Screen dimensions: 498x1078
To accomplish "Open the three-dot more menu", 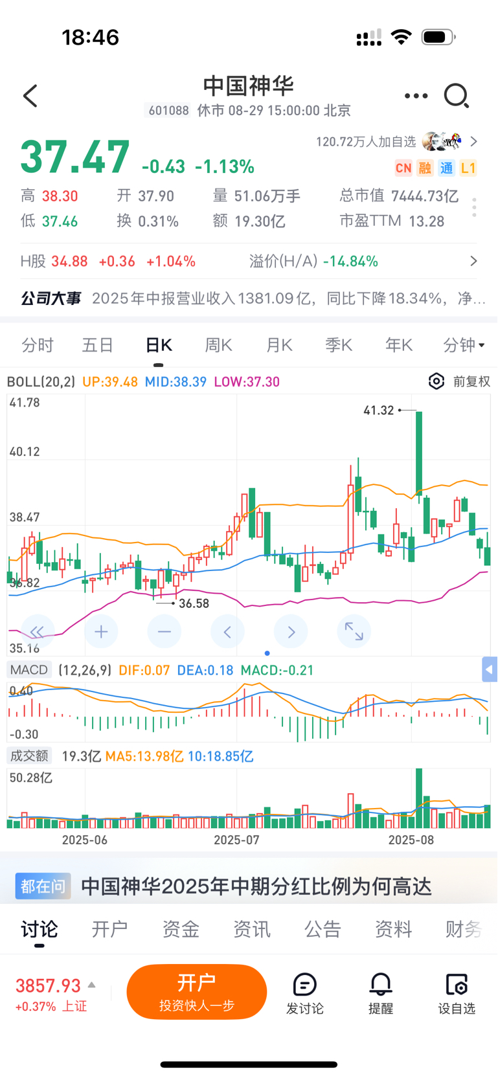I will point(416,96).
